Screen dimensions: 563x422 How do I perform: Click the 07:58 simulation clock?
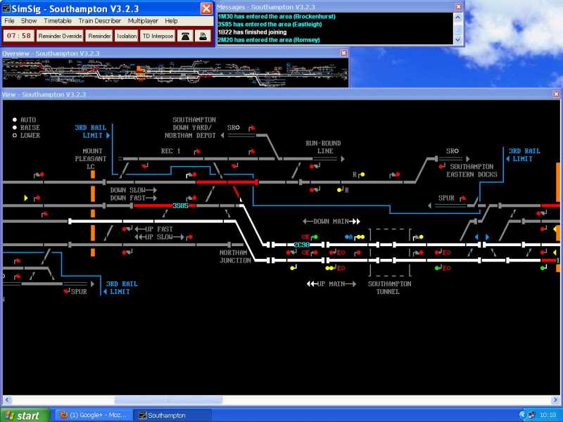click(x=19, y=36)
